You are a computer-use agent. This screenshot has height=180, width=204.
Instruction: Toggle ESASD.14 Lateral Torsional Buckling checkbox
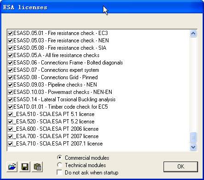coord(10,99)
